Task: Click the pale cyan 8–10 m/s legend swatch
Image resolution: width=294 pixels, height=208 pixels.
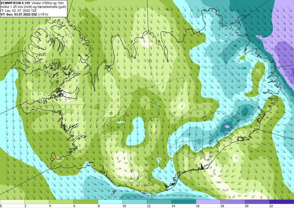Action: click(110, 202)
